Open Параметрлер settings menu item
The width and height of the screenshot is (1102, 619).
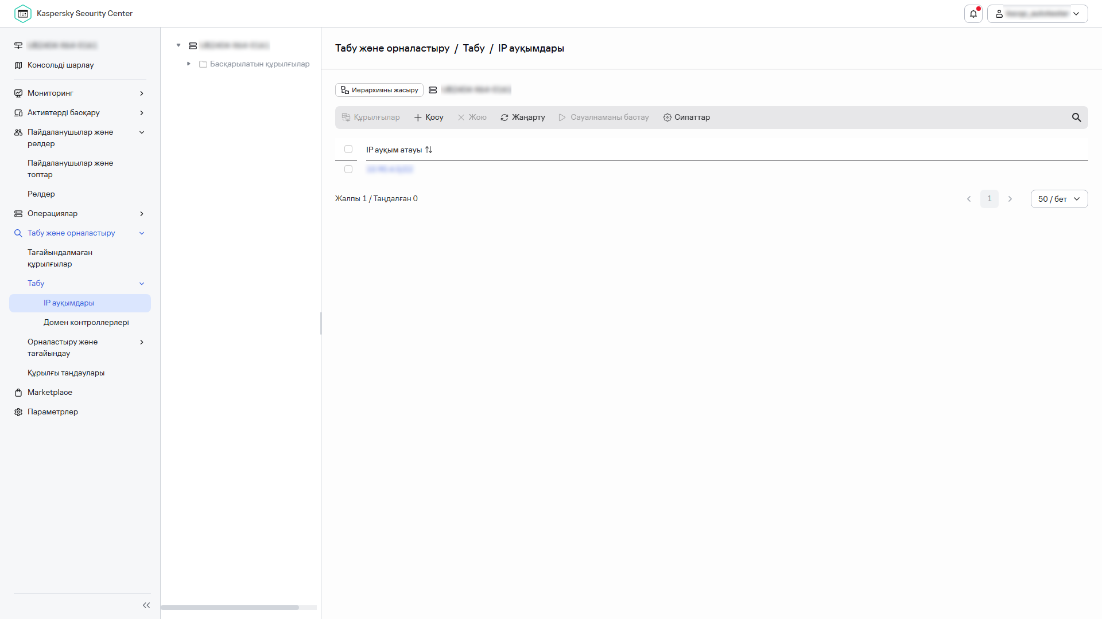coord(52,412)
